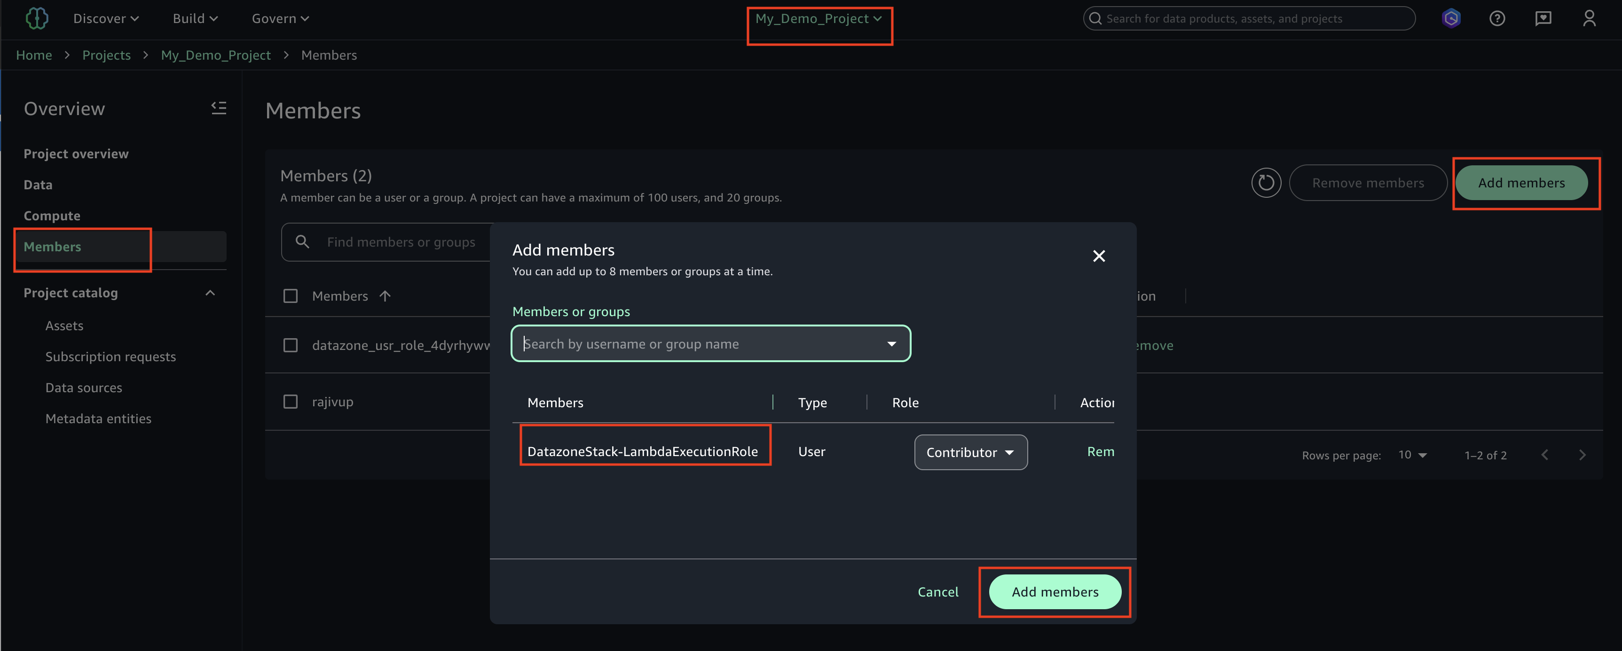Click the purple hexagon badge icon
The height and width of the screenshot is (651, 1622).
pyautogui.click(x=1451, y=19)
